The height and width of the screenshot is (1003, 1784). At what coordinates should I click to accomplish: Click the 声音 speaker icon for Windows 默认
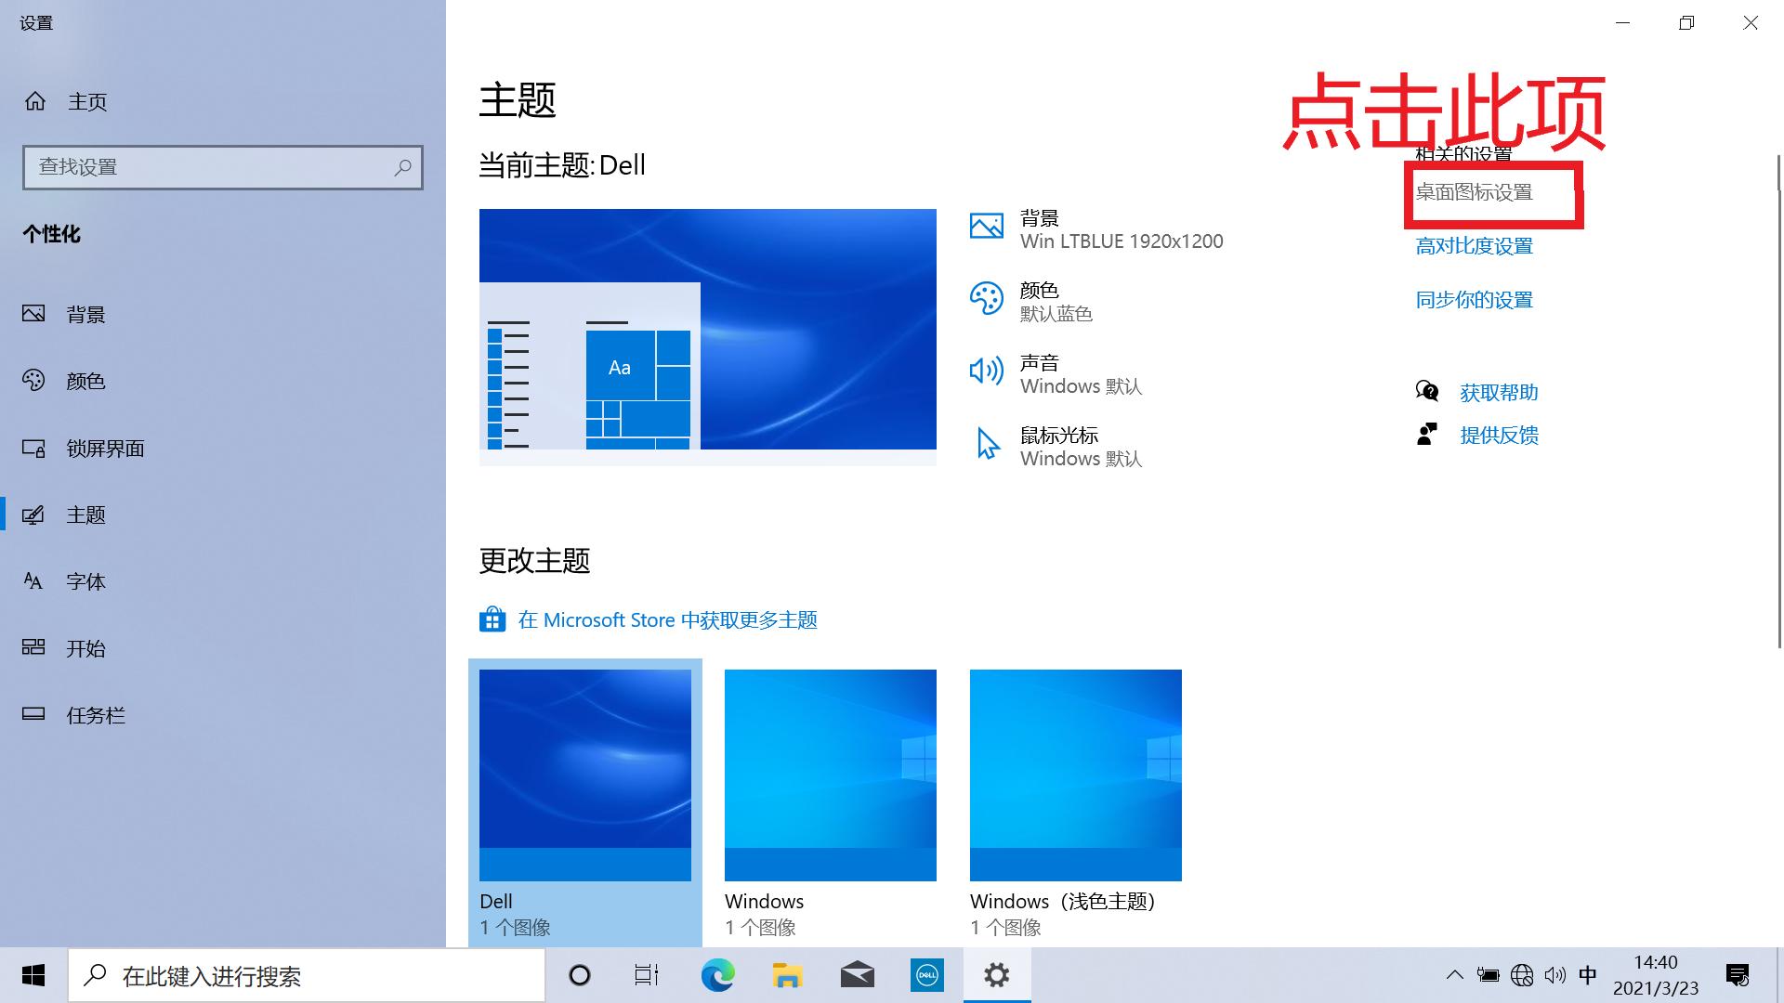point(987,371)
